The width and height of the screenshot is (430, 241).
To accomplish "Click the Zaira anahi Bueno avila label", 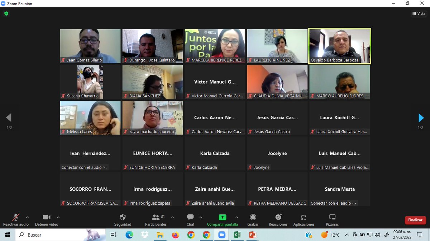I will [210, 203].
